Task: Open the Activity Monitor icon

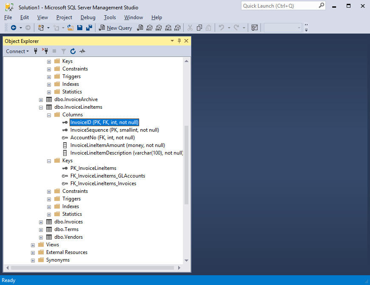Action: (82, 51)
